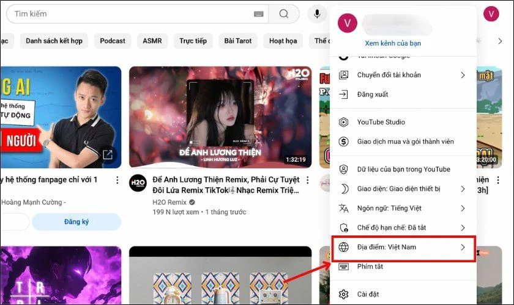Click the your data in YouTube icon
Image resolution: width=514 pixels, height=305 pixels.
pyautogui.click(x=343, y=170)
